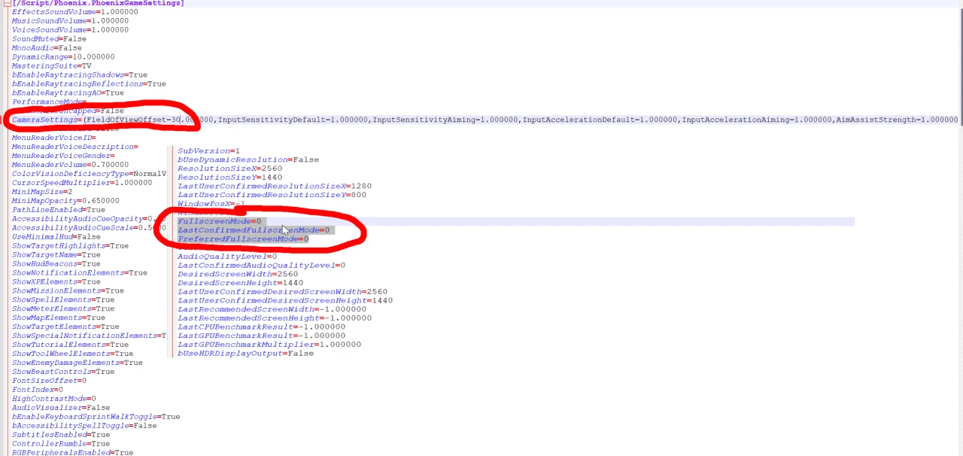Click the bEnableRaytracingShadows=True line
Screen dimensions: 963x456
[x=80, y=75]
